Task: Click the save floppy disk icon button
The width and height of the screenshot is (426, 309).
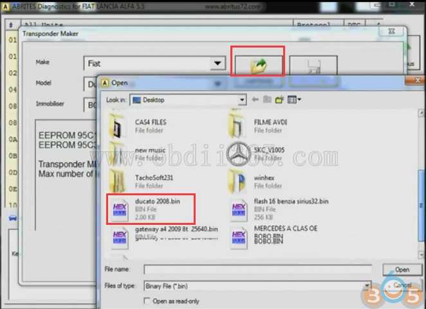Action: (313, 66)
